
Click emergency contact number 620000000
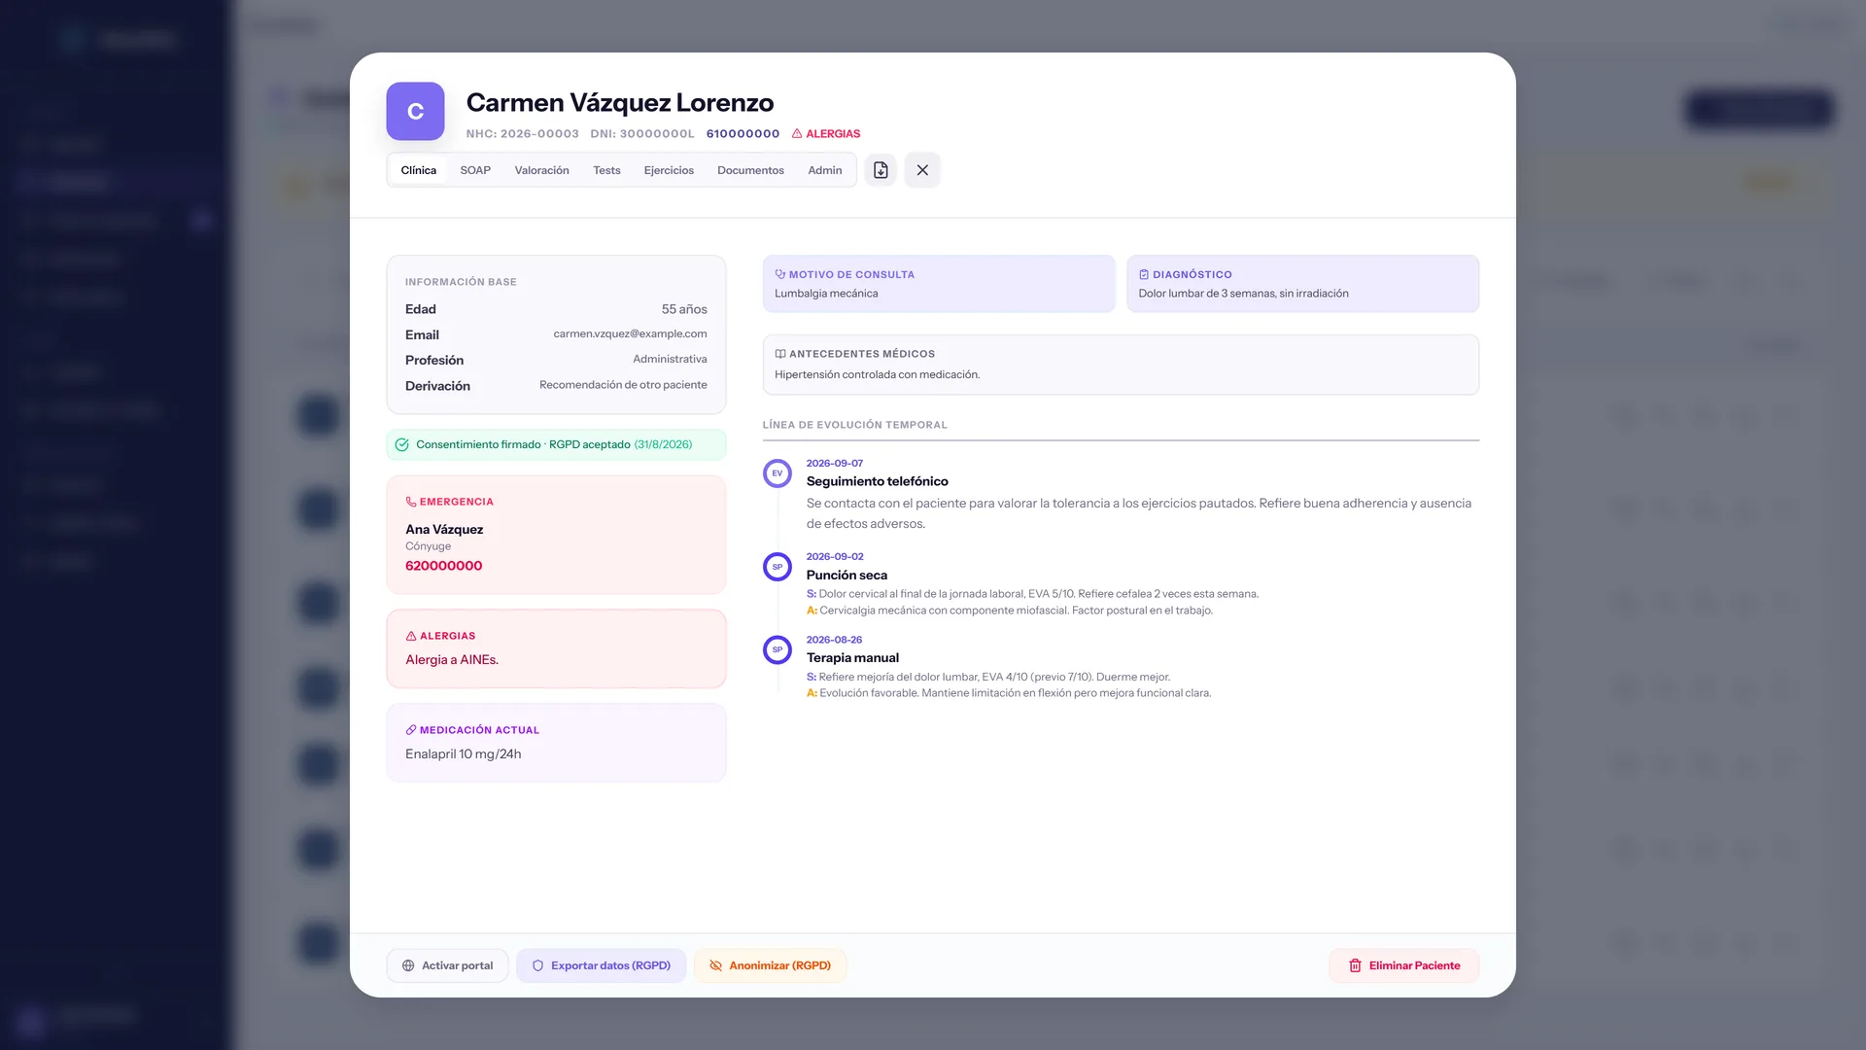tap(443, 566)
